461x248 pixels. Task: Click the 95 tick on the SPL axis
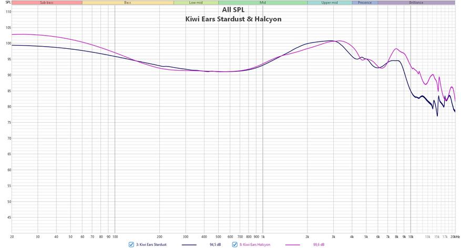(x=8, y=59)
